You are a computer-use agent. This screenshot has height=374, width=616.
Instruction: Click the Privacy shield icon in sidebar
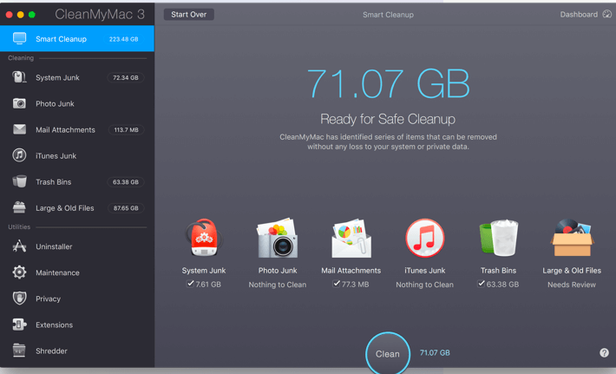(19, 299)
